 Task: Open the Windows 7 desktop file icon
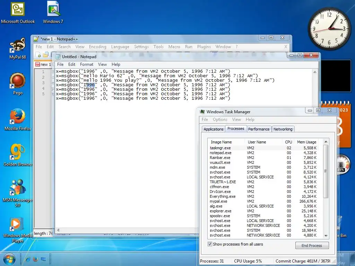click(x=53, y=12)
